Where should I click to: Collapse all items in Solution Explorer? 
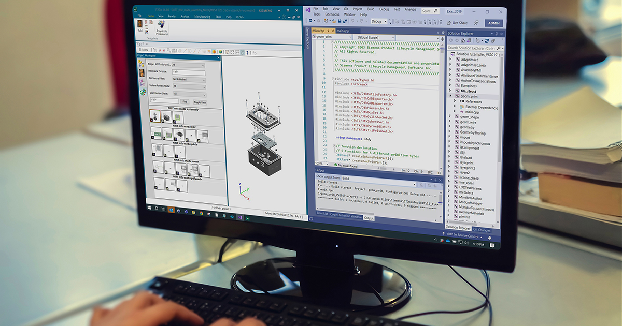[x=493, y=41]
